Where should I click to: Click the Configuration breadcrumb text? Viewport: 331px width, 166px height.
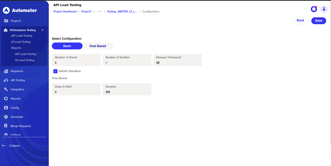(151, 11)
